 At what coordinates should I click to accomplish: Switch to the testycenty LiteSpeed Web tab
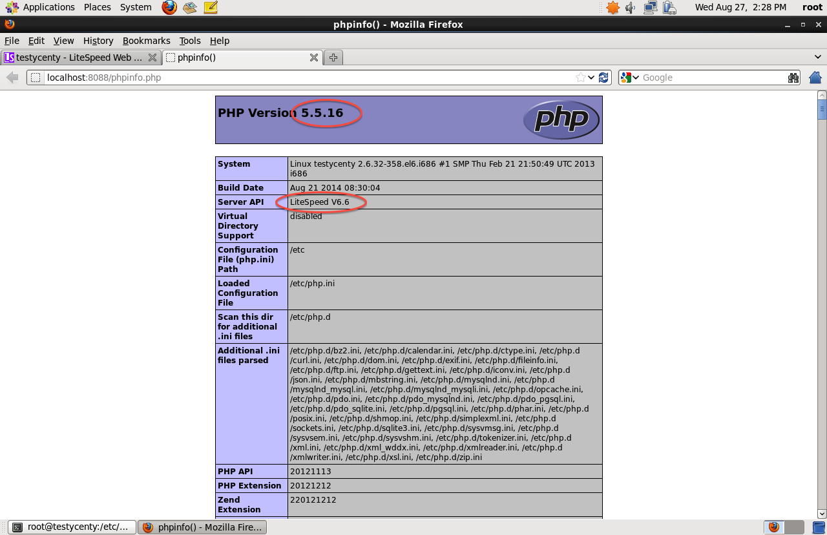point(80,58)
